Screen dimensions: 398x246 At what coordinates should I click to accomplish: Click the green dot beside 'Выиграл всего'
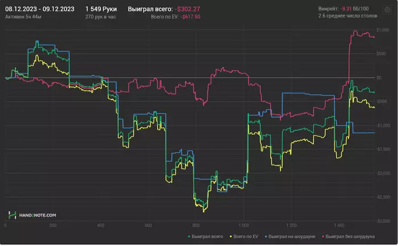(x=189, y=235)
